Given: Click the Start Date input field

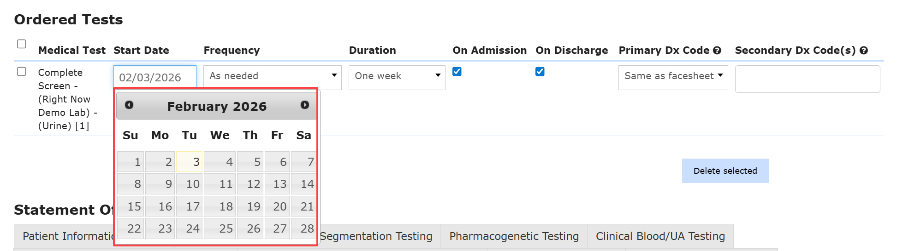Looking at the screenshot, I should [154, 77].
